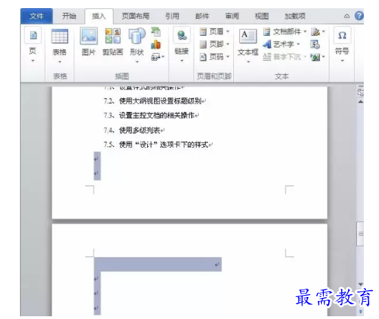
Task: Expand the 链接 dropdown arrow
Action: [x=182, y=60]
